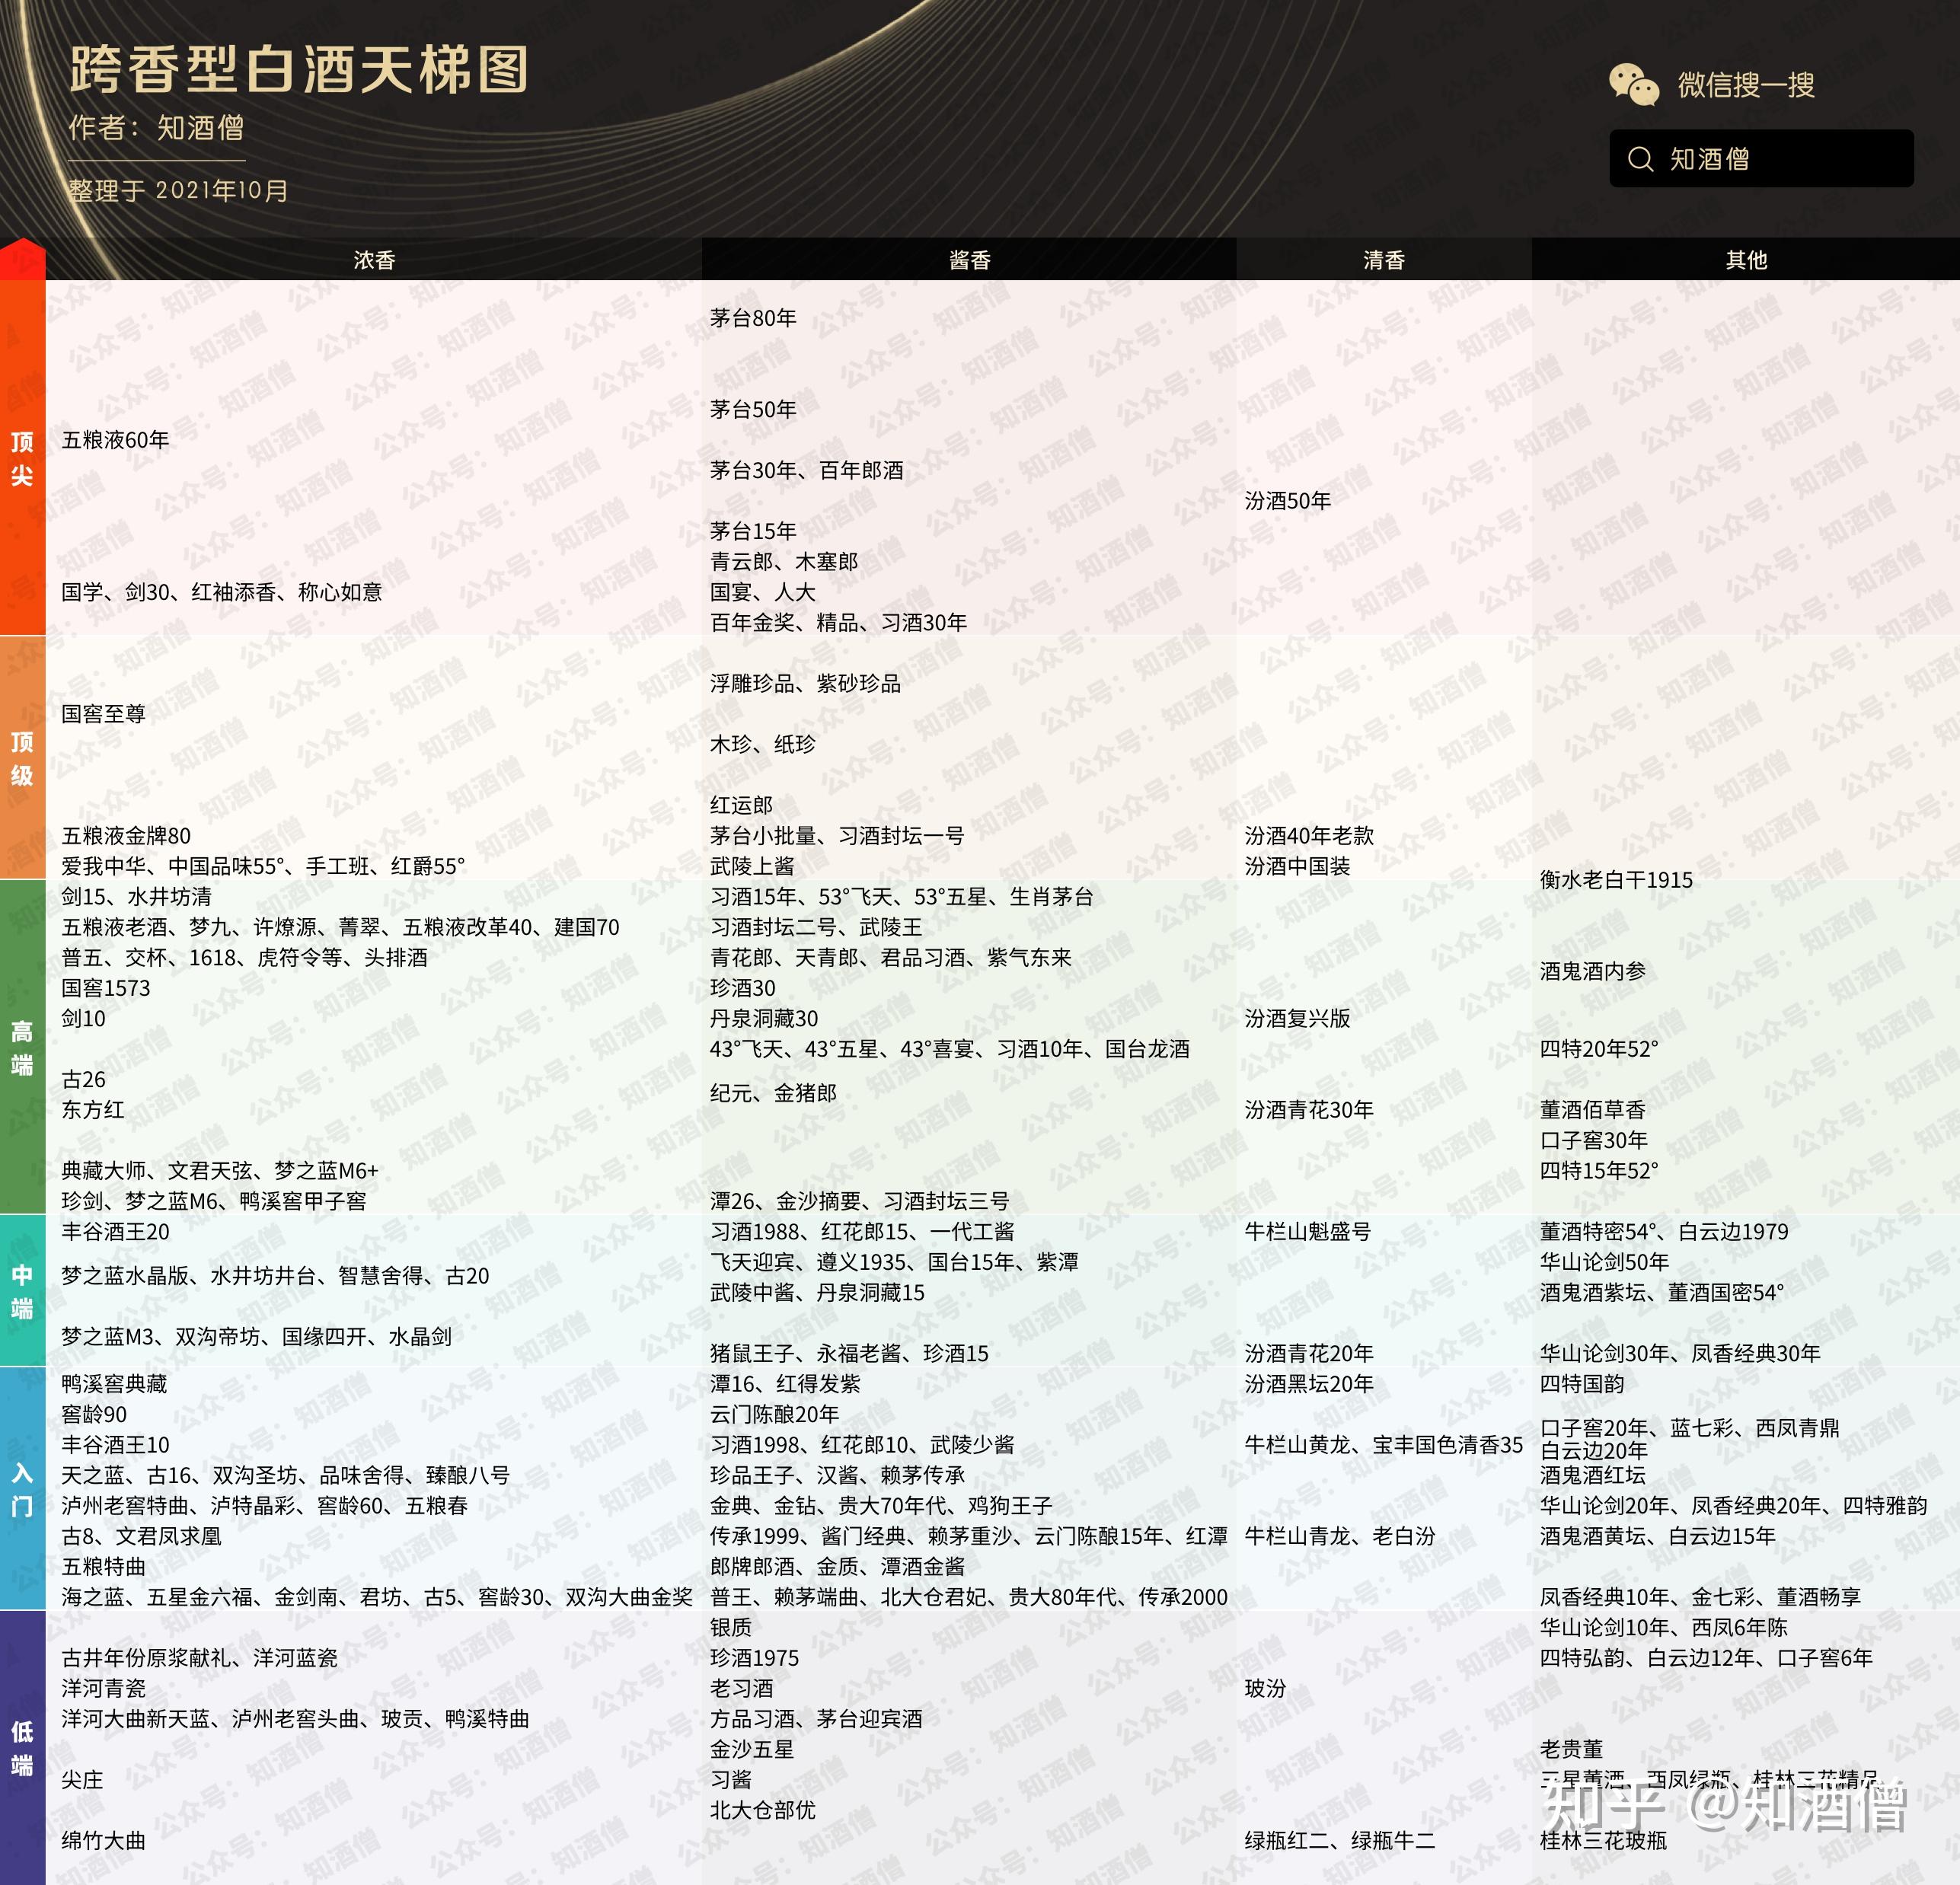Click the 跨香型白酒天梯图 title
This screenshot has height=1885, width=1960.
point(299,70)
